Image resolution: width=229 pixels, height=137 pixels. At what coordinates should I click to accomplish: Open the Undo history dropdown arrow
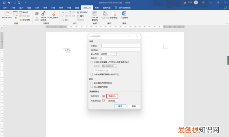11,3
